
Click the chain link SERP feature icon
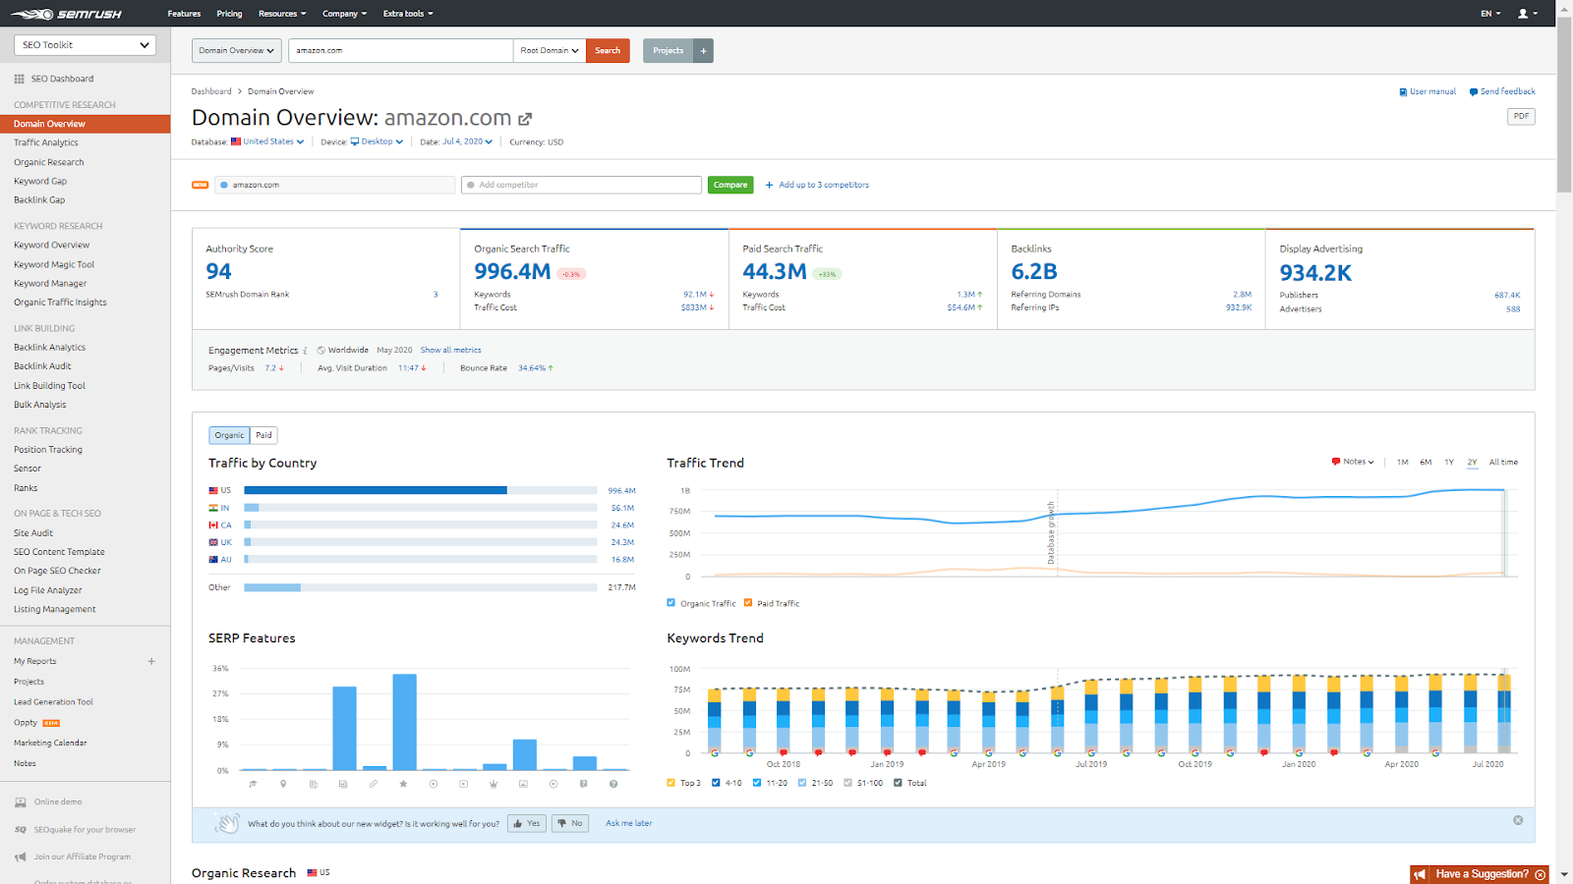coord(373,784)
